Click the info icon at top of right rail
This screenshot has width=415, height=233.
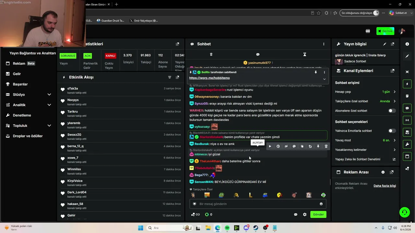(x=407, y=44)
